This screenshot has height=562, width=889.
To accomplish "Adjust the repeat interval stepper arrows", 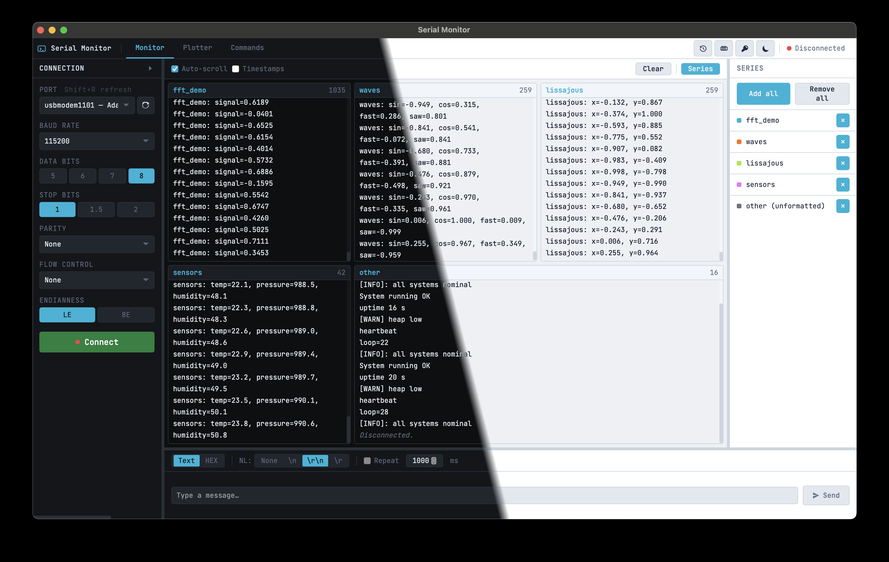I will pyautogui.click(x=434, y=461).
